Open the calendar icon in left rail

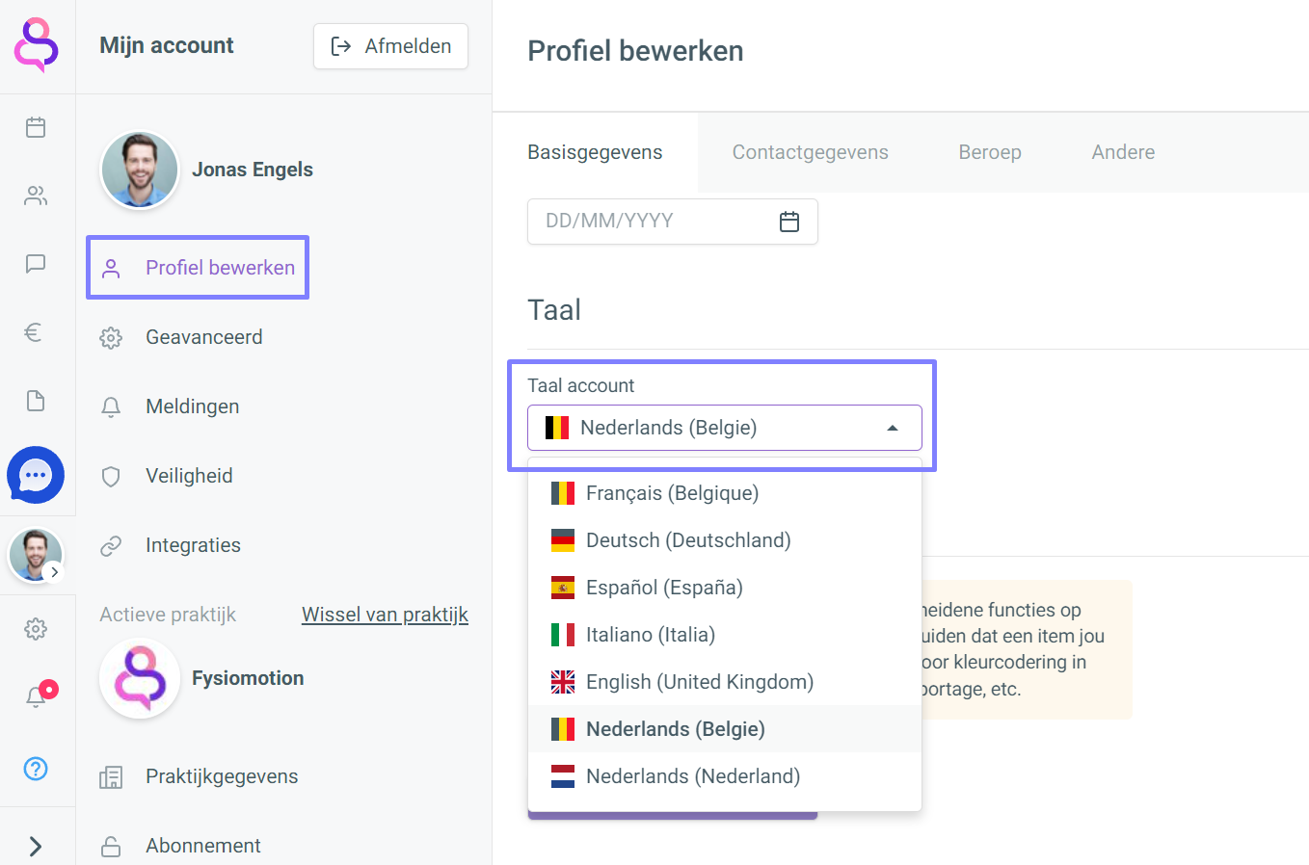click(36, 127)
